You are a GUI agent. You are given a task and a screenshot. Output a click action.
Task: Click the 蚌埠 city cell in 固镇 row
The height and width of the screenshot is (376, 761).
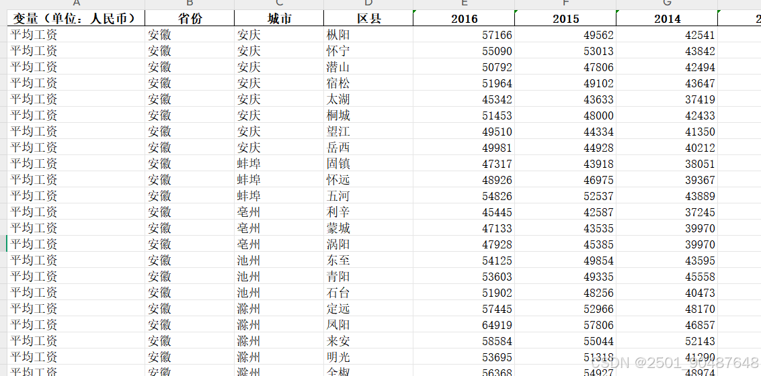click(x=279, y=163)
